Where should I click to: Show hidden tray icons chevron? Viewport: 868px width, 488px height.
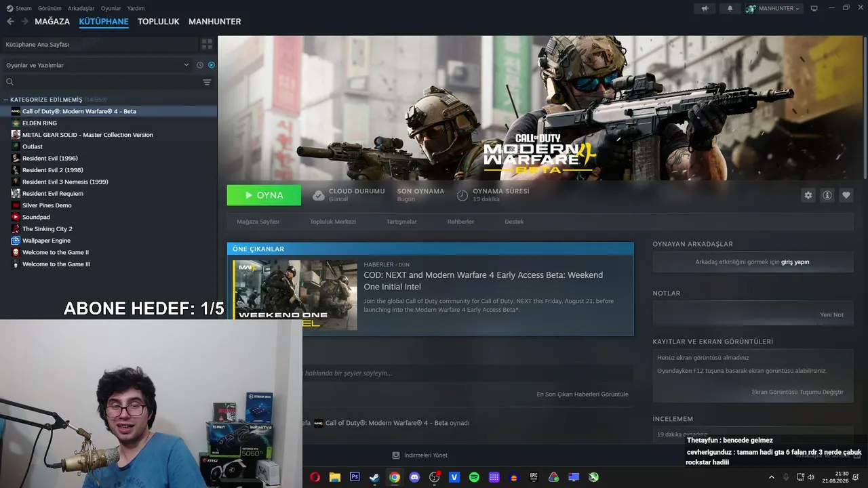[771, 477]
